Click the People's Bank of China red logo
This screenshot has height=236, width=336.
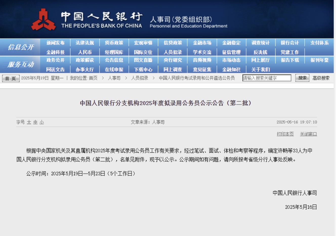tap(43, 19)
